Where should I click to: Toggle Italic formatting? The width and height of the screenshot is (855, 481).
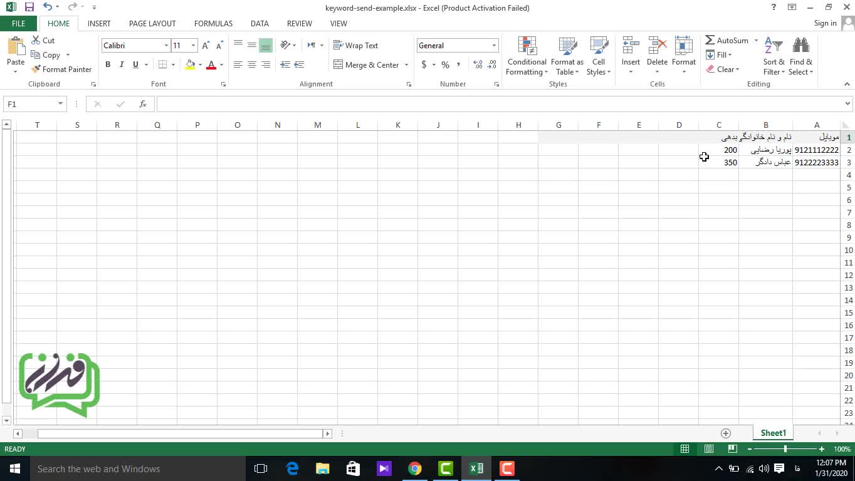coord(122,65)
